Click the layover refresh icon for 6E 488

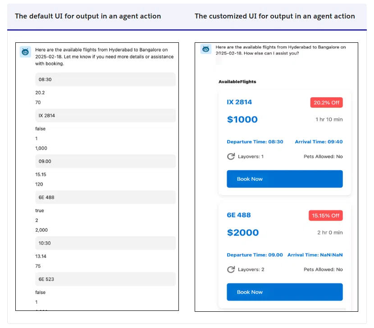tap(231, 269)
